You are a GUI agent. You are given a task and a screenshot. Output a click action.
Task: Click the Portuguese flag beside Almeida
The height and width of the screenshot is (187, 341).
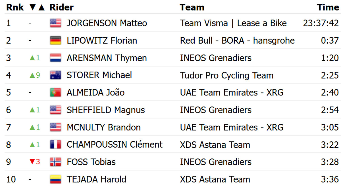pyautogui.click(x=55, y=93)
